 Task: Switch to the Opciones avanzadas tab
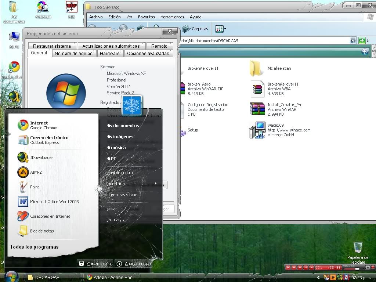(x=148, y=54)
